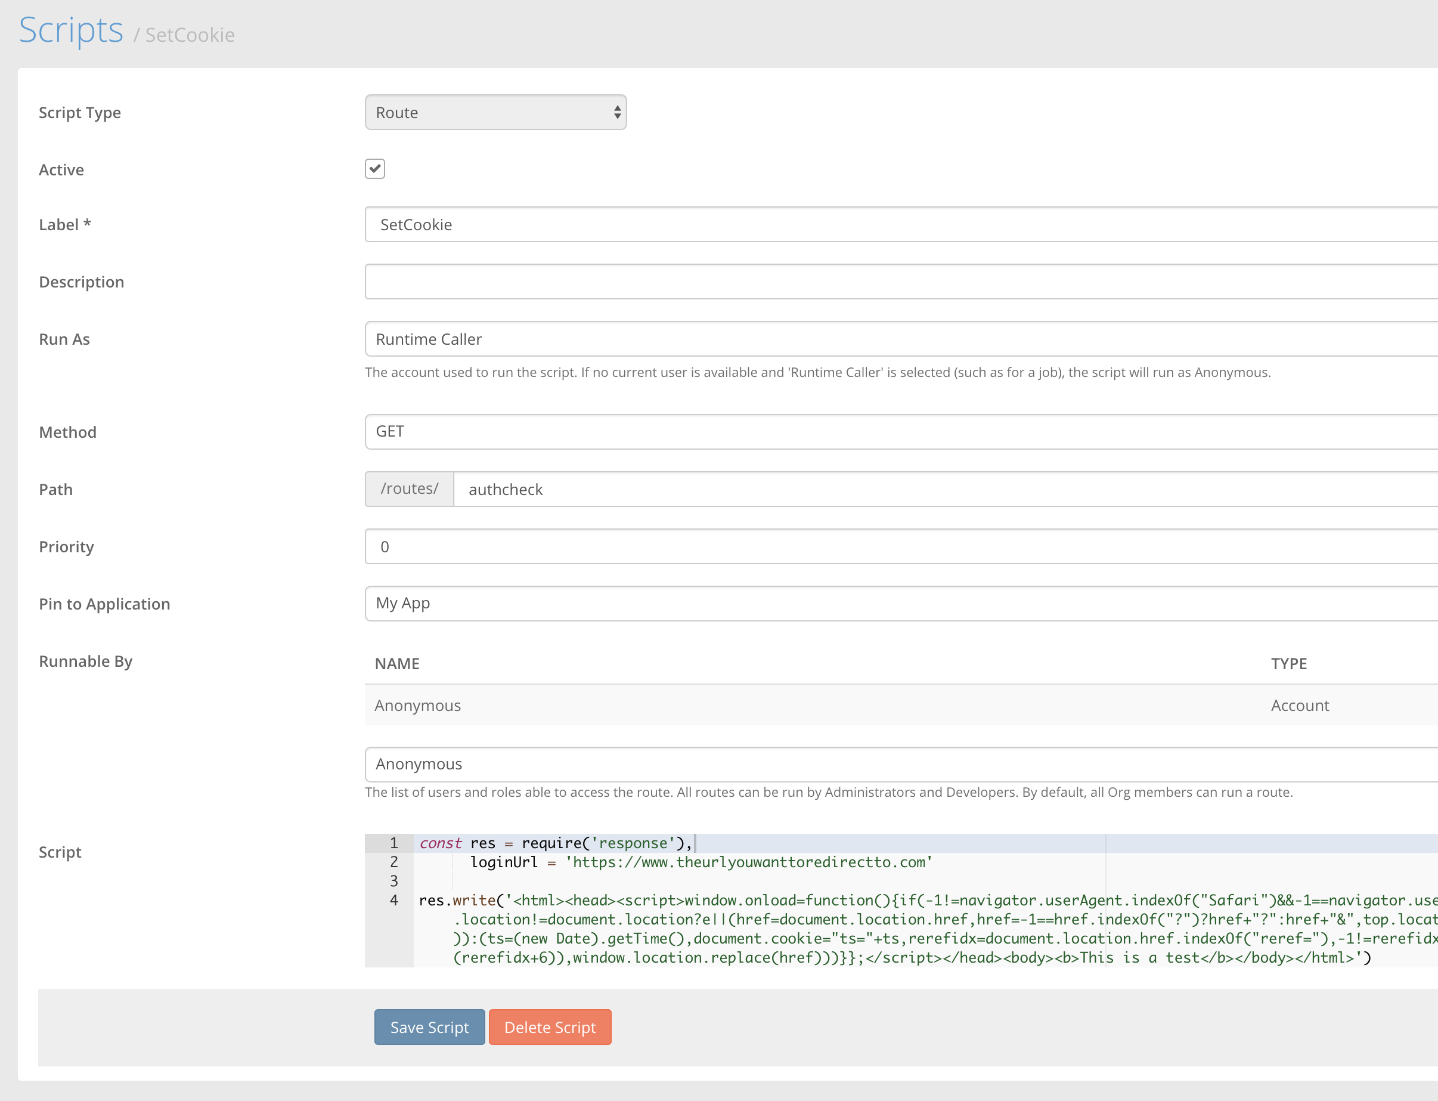
Task: Click the Save Script button
Action: coord(429,1027)
